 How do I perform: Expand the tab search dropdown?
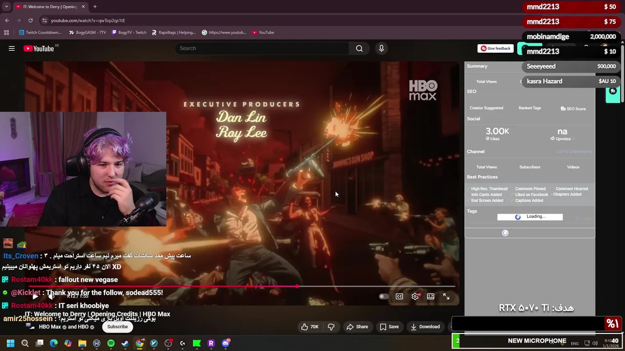tap(6, 7)
